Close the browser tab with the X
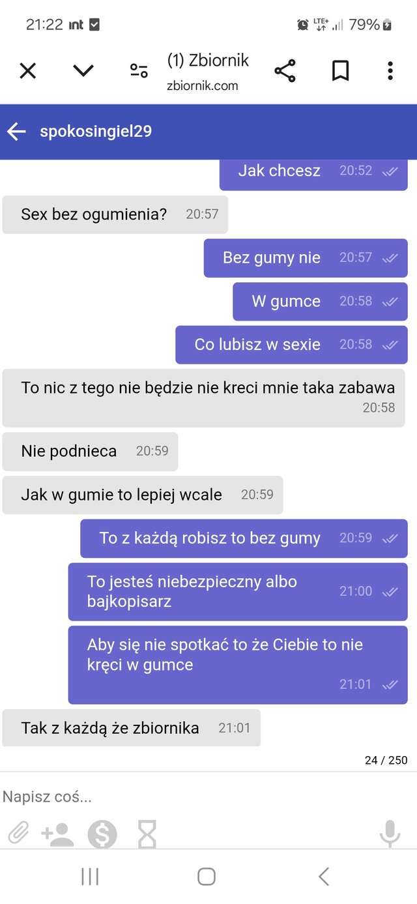This screenshot has height=904, width=417. 27,70
